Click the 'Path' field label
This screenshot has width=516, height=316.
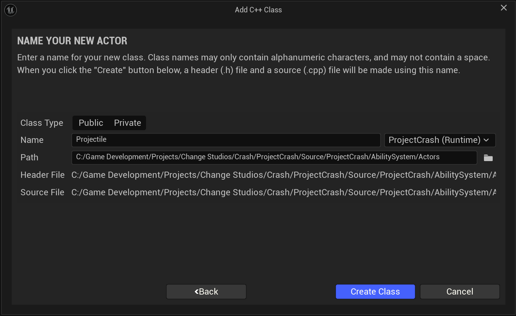29,157
